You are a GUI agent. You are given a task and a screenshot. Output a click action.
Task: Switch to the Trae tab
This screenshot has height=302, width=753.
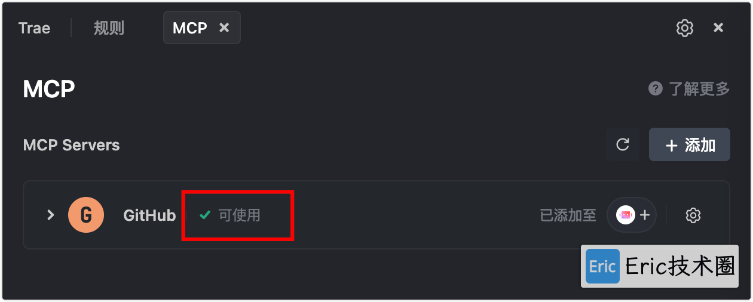(x=34, y=28)
